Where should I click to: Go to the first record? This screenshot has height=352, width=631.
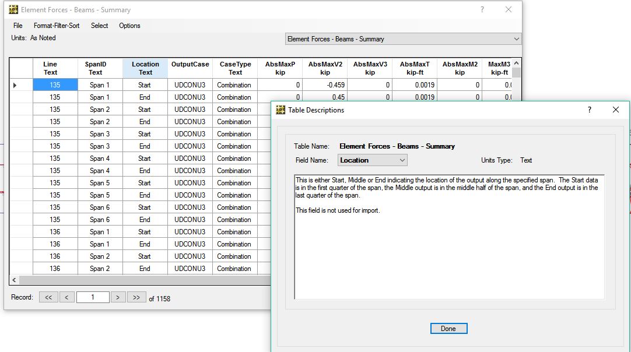(48, 297)
